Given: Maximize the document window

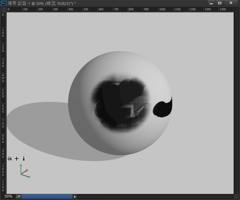Looking at the screenshot, I should [220, 3].
